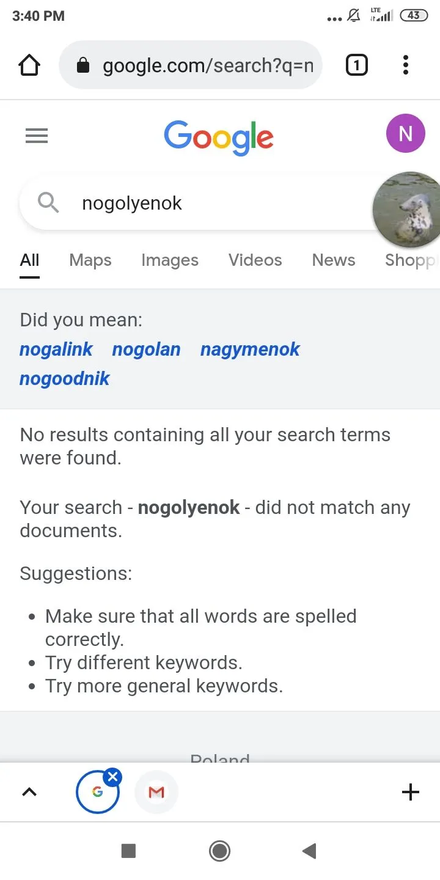The width and height of the screenshot is (440, 880).
Task: Open the browser three-dot menu
Action: [406, 65]
